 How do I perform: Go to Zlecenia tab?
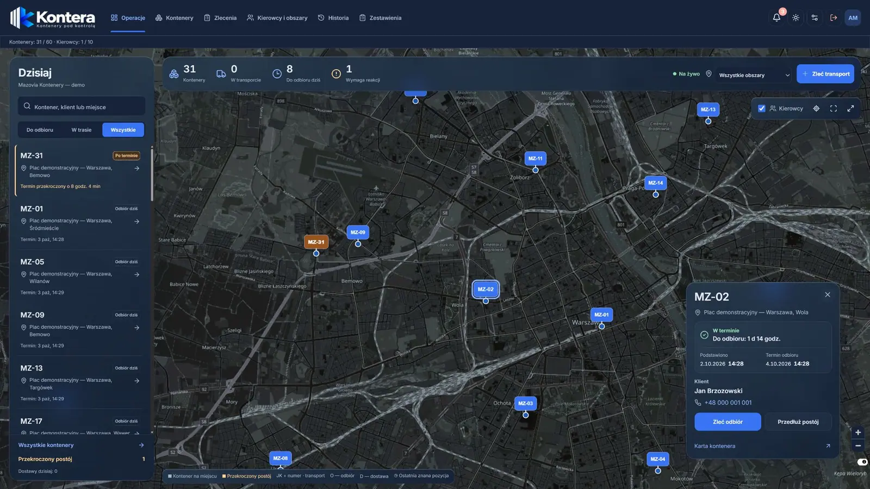pos(220,18)
